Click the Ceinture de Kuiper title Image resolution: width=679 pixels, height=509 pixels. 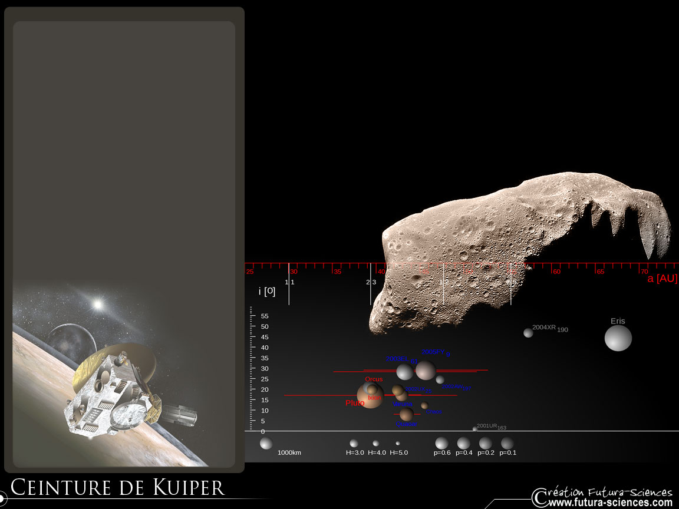coord(118,488)
